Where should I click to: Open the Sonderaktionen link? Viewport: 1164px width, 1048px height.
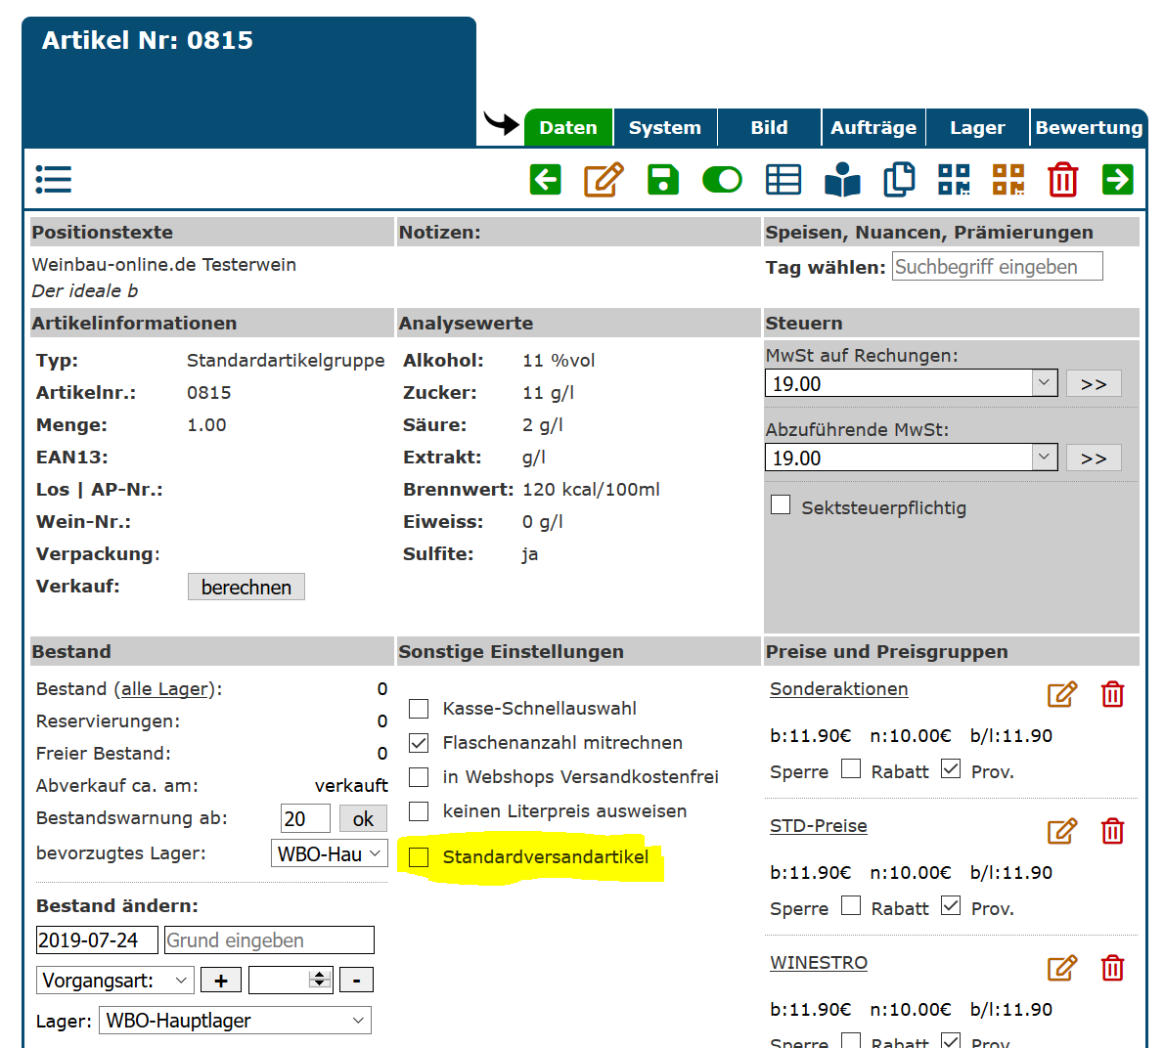click(x=838, y=689)
